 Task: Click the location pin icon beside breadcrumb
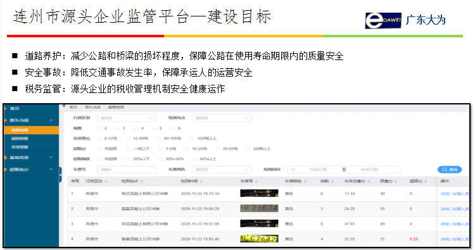pyautogui.click(x=64, y=106)
